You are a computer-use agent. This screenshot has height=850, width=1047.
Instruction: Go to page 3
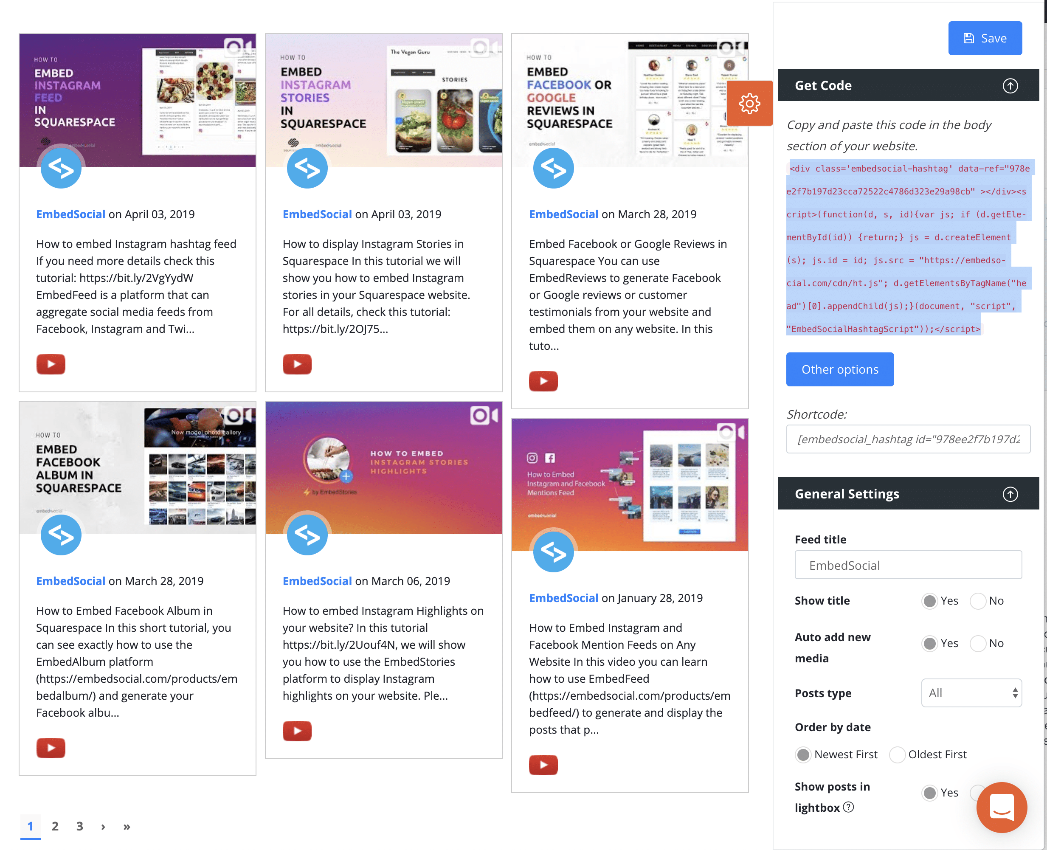click(79, 827)
